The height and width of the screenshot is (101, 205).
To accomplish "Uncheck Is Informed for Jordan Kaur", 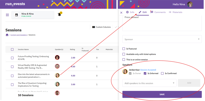I will 145,73.
